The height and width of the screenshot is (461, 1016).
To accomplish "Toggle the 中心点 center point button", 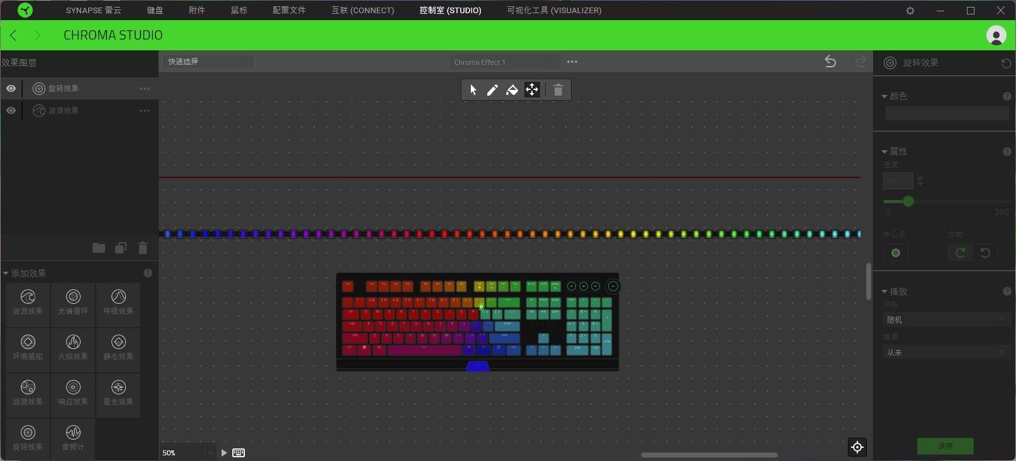I will click(x=896, y=253).
